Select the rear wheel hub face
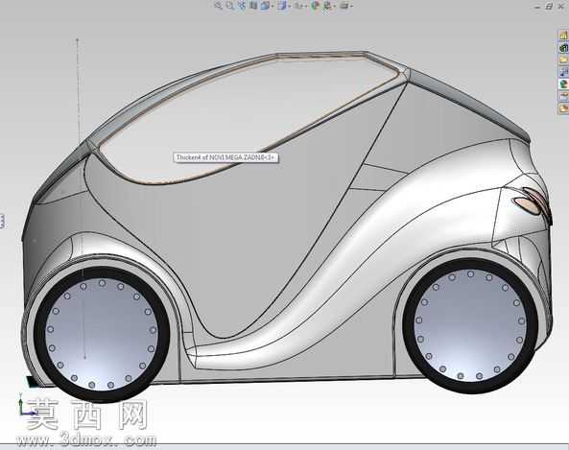569x450 pixels. click(x=470, y=326)
